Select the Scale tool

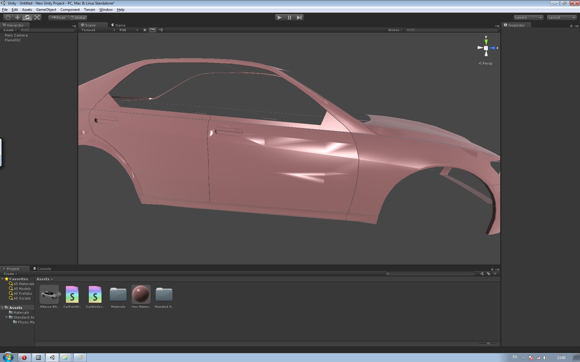(x=37, y=17)
